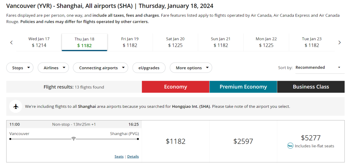Click the airplane icon in notice banner
This screenshot has width=350, height=165.
[x=16, y=107]
